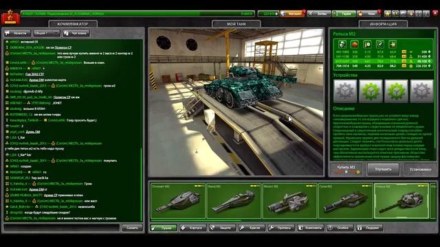Open the Новости news button
440x247 pixels.
tap(17, 33)
